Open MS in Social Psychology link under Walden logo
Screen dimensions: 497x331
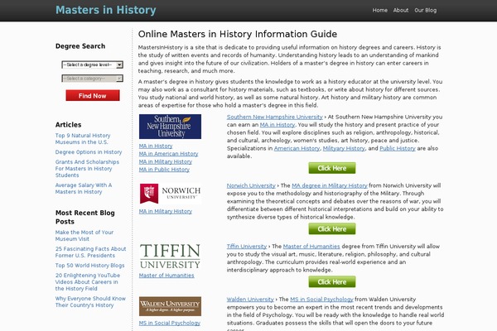click(170, 323)
